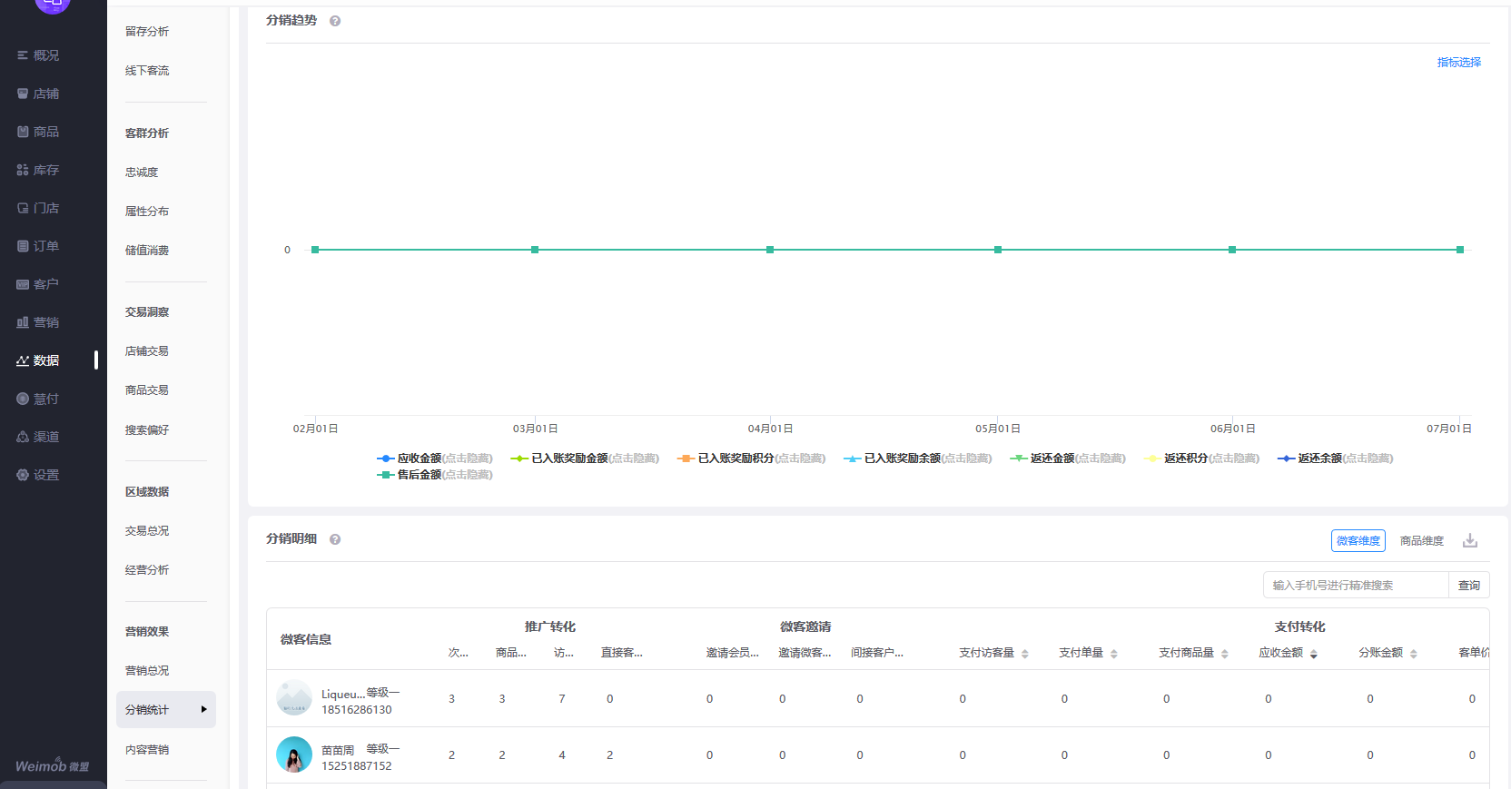Click the 指标选择 link

coord(1459,63)
